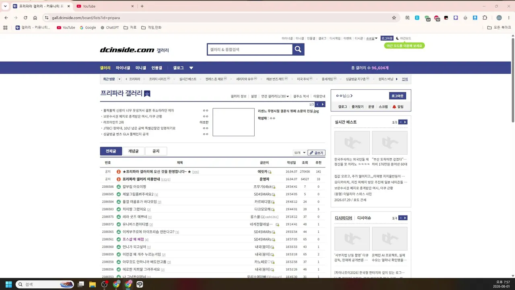Open the 게임,만화 bookmarks folder
This screenshot has width=515, height=290.
click(152, 28)
